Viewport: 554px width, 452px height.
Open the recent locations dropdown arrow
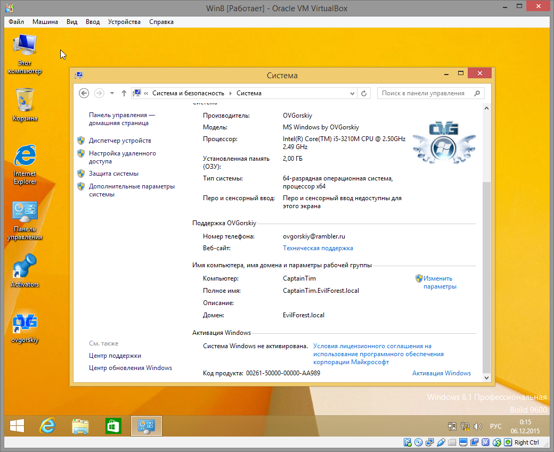(112, 93)
